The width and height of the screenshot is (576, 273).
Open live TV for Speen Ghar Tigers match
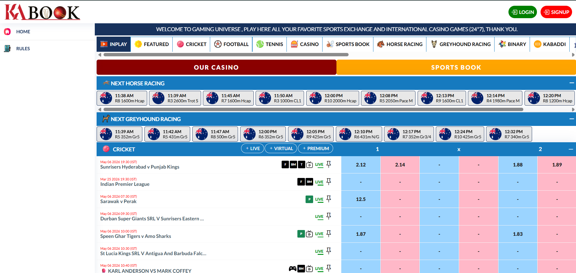pyautogui.click(x=309, y=234)
